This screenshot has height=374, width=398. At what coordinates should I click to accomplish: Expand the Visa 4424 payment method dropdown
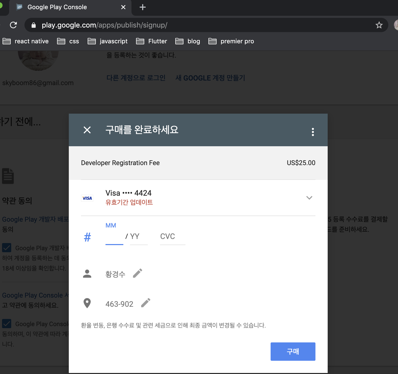(309, 198)
